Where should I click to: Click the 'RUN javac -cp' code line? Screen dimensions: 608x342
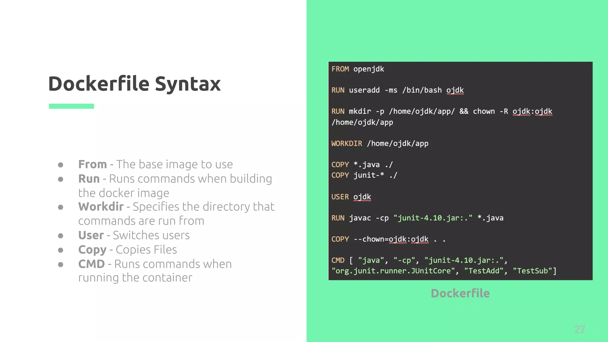coord(417,218)
